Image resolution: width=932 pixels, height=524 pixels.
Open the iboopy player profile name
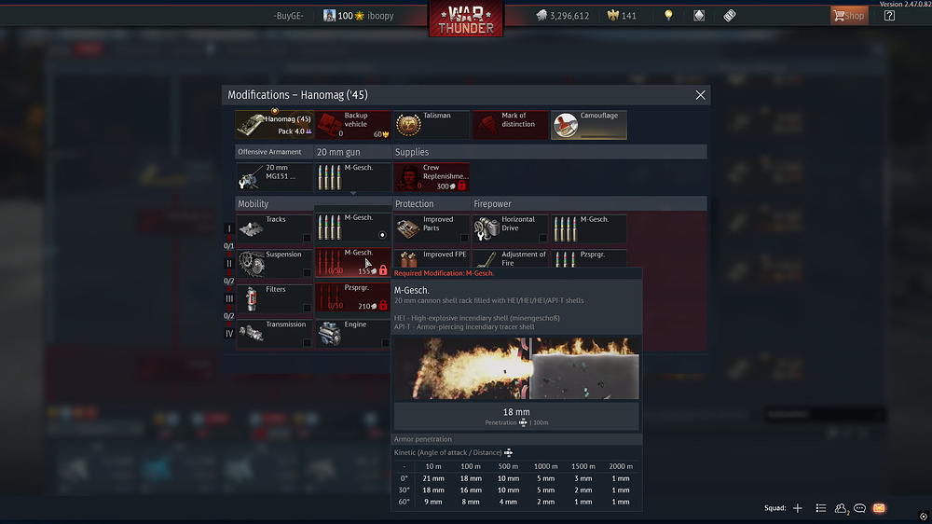[380, 16]
